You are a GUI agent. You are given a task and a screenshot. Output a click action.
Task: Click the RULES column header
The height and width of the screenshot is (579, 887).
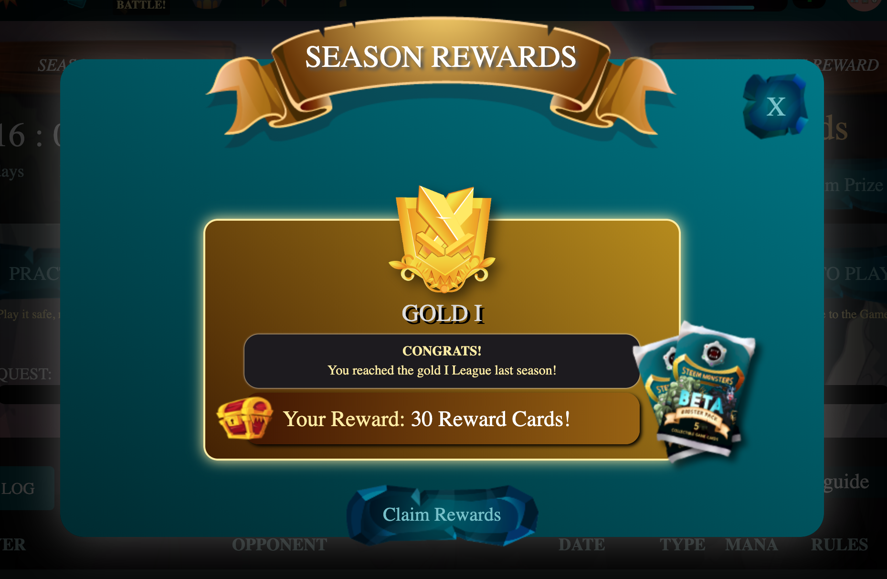point(840,545)
